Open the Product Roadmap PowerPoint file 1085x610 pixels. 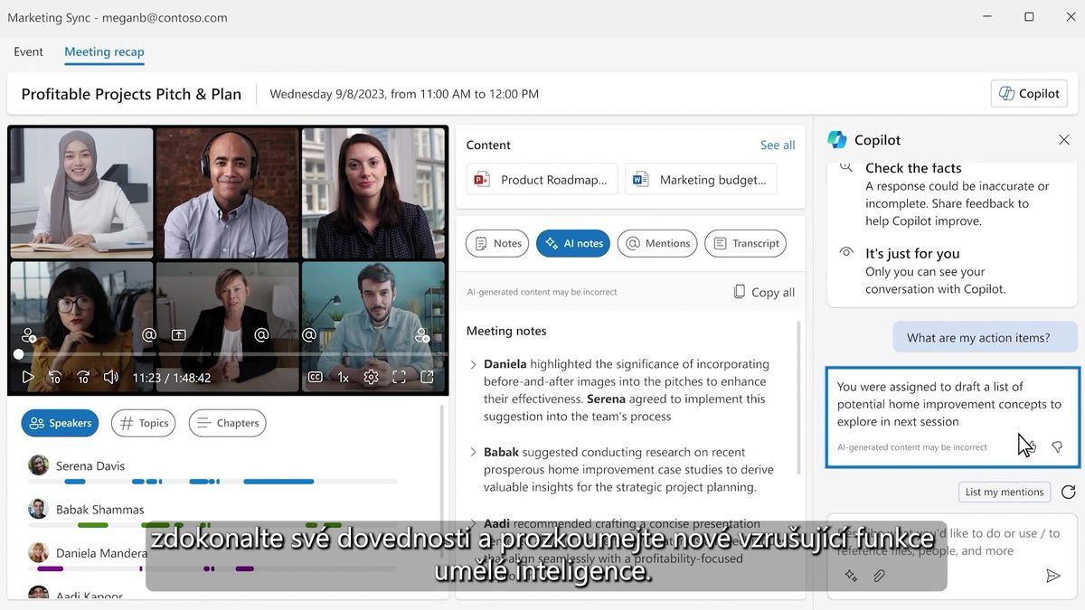[542, 179]
